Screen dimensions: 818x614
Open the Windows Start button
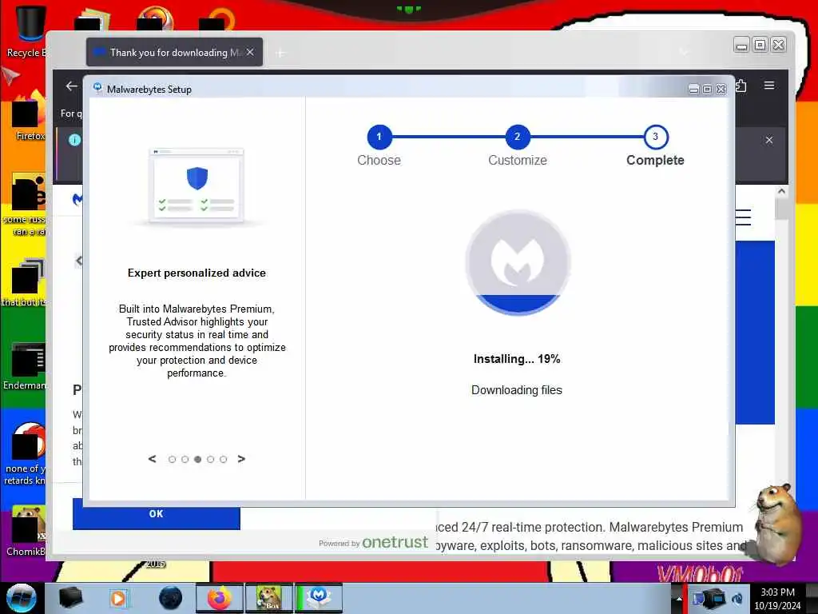click(x=21, y=598)
